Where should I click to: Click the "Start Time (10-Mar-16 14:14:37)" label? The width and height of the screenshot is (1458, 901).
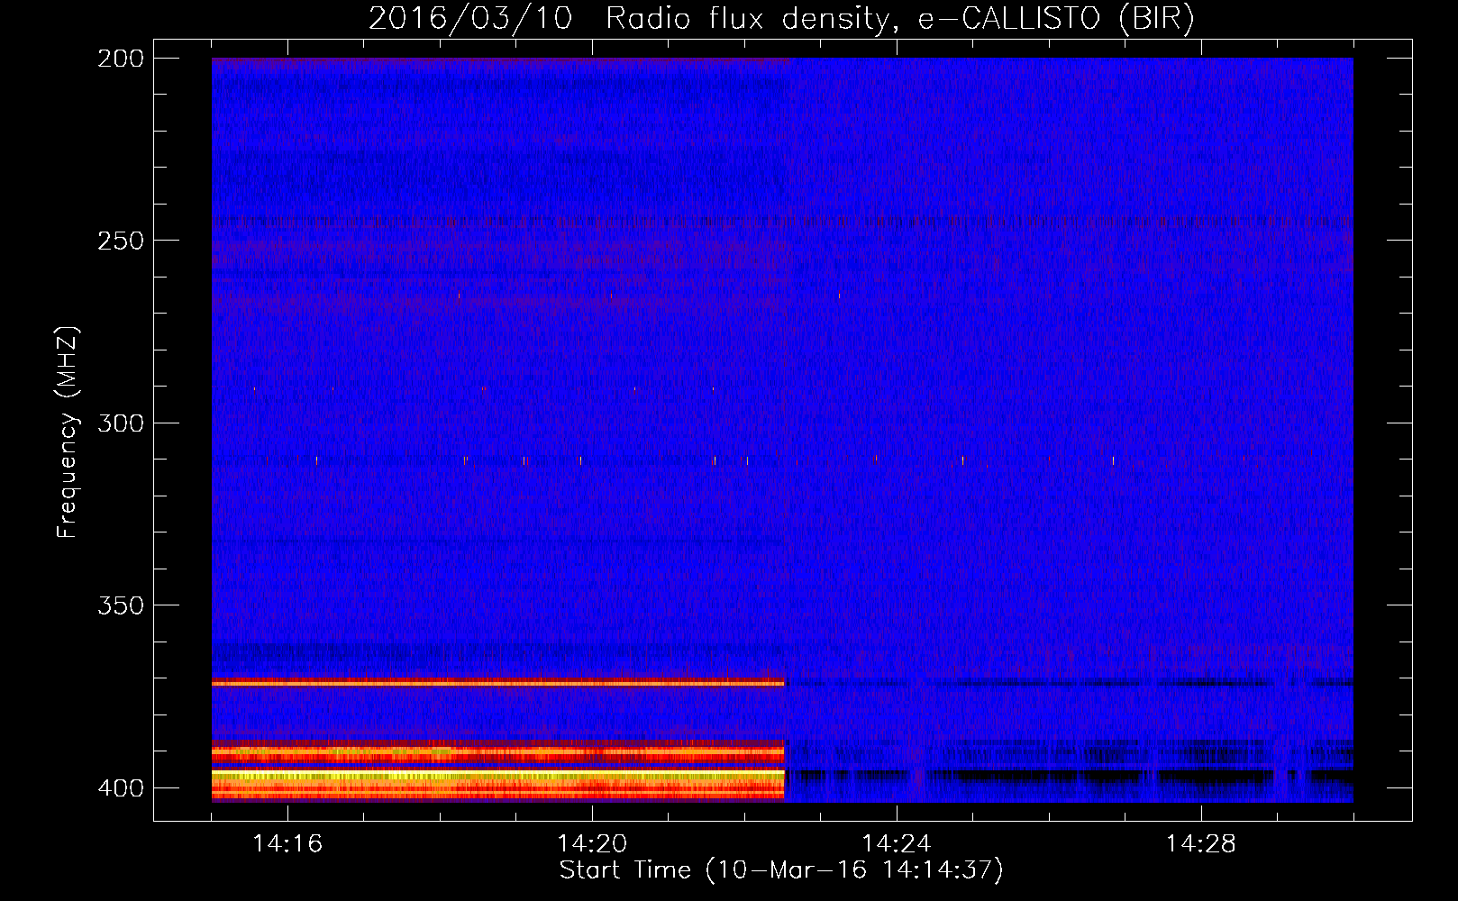pos(781,870)
